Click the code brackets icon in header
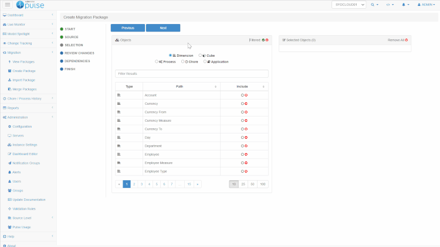The image size is (440, 247). (x=389, y=5)
